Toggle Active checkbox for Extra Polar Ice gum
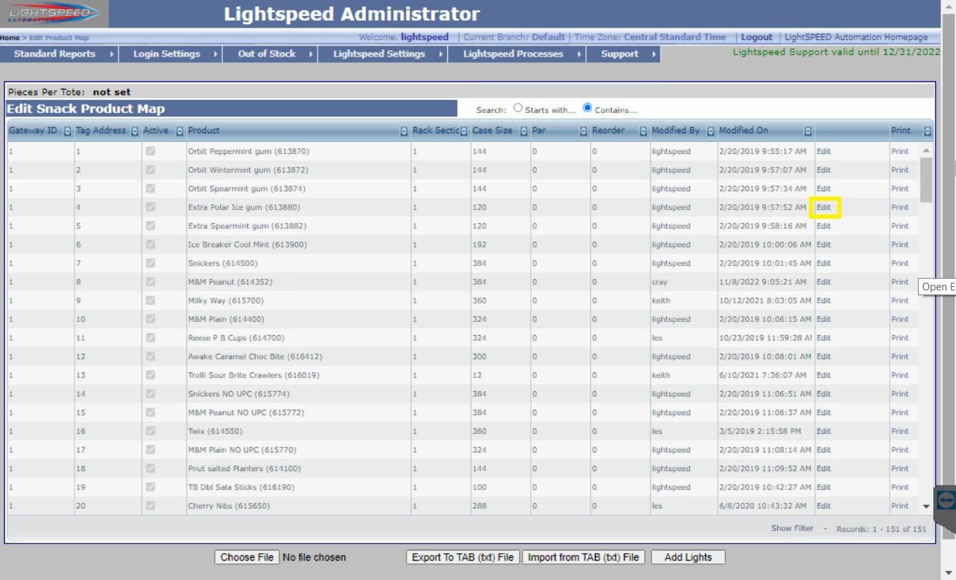 tap(150, 206)
